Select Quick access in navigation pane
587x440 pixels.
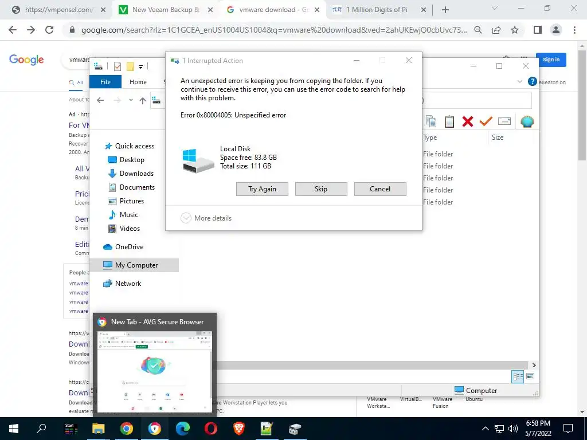point(129,146)
